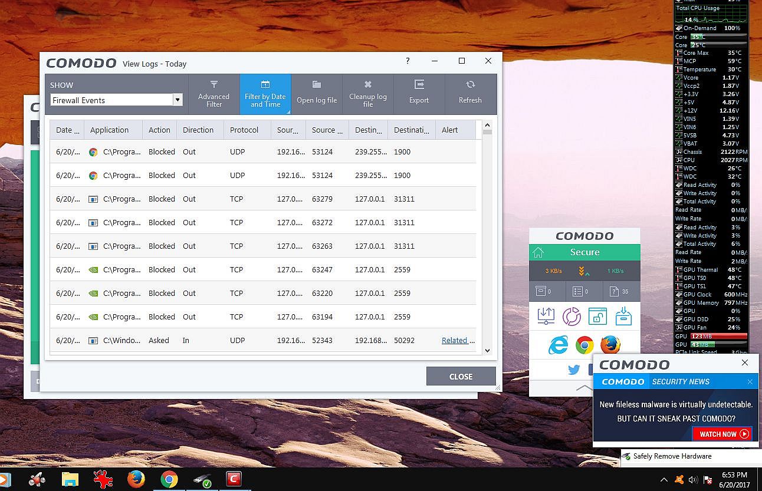Close the View Logs dialog with CLOSE button

tap(461, 377)
